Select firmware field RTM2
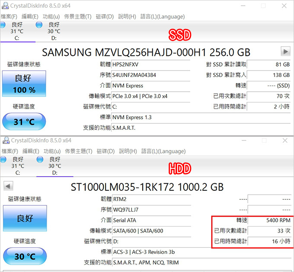The height and width of the screenshot is (272, 294). coord(151,199)
